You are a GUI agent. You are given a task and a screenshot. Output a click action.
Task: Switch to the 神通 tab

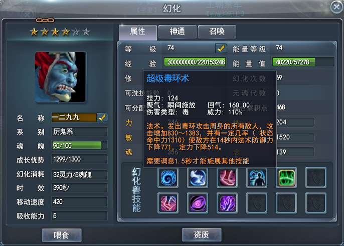pyautogui.click(x=178, y=31)
